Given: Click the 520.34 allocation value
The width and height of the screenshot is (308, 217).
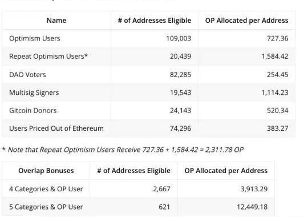Looking at the screenshot, I should coord(278,111).
